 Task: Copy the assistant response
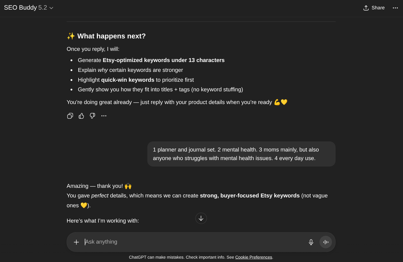click(x=70, y=116)
